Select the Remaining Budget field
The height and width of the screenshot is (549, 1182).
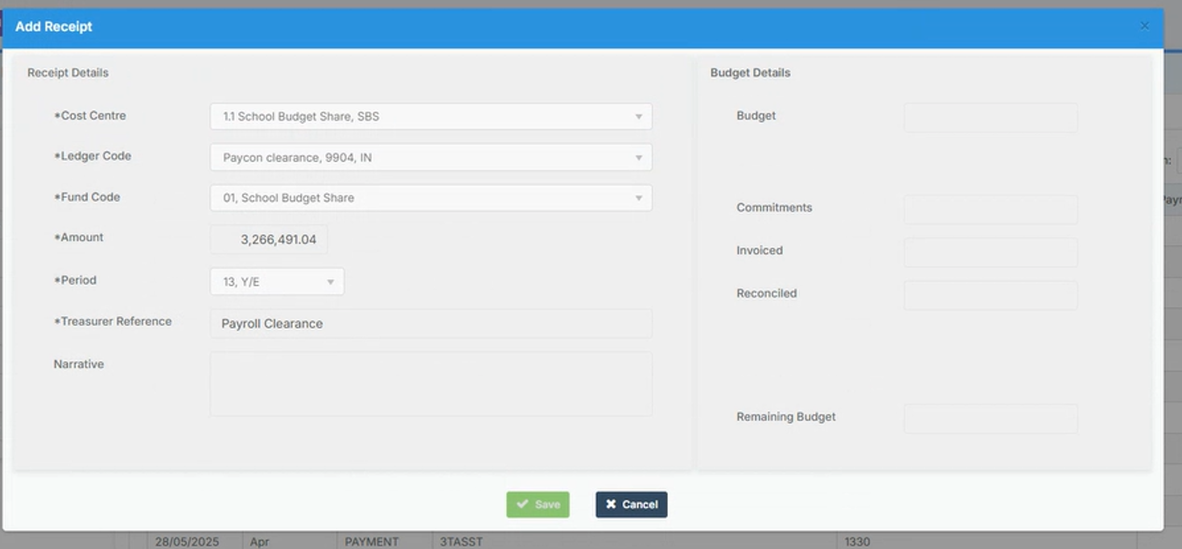tap(990, 418)
